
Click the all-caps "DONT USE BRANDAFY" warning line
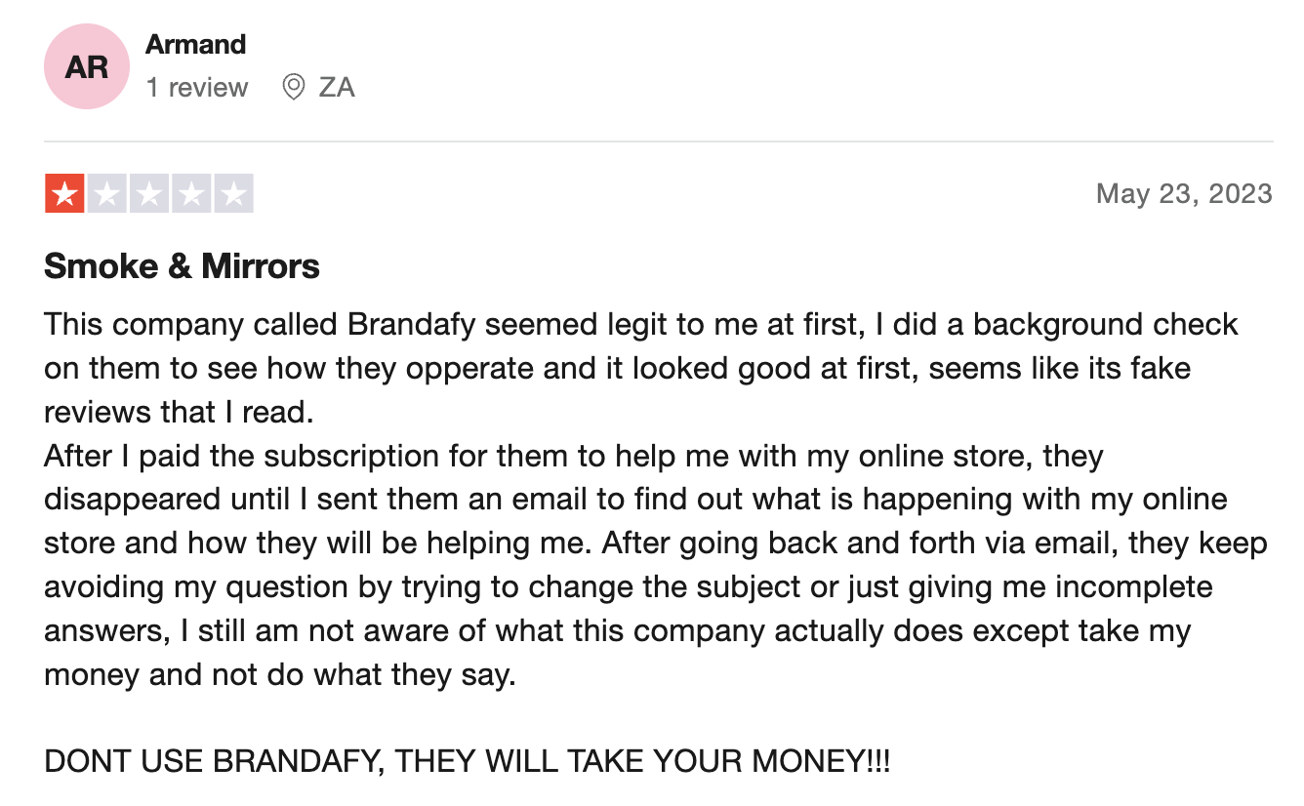[468, 761]
